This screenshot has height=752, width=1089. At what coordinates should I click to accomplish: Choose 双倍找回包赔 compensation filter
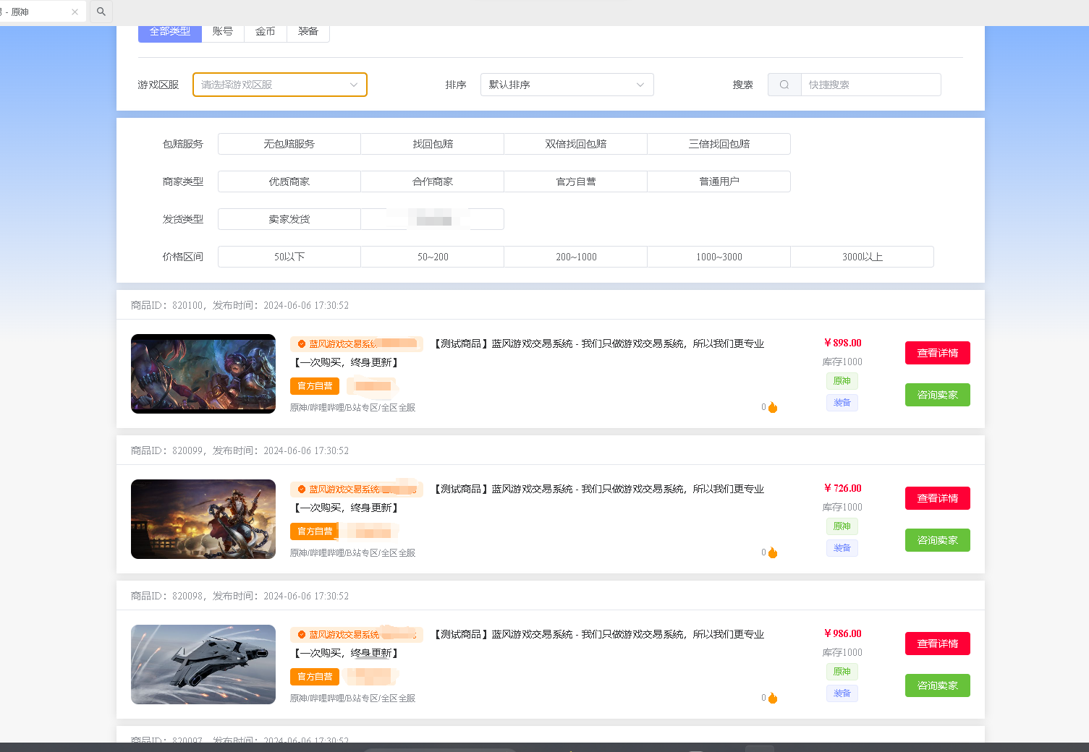pos(575,144)
